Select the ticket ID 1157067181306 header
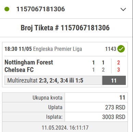Image resolution: width=133 pixels, height=132 pixels. [x=41, y=9]
